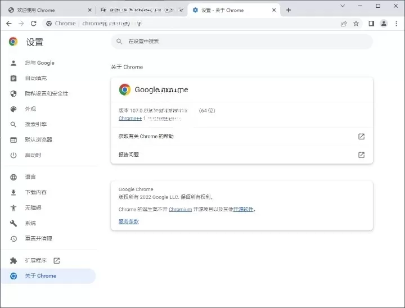The height and width of the screenshot is (308, 405).
Task: Click the forward navigation arrow
Action: click(21, 24)
